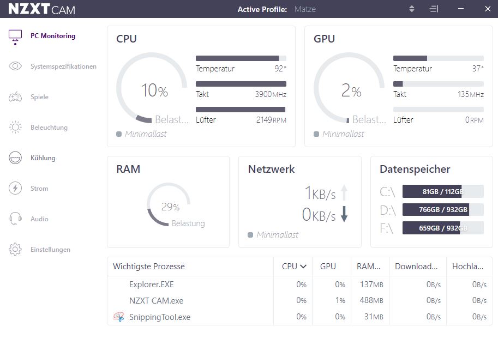Open the profile switcher up-down arrows
Image resolution: width=498 pixels, height=345 pixels.
click(x=412, y=9)
